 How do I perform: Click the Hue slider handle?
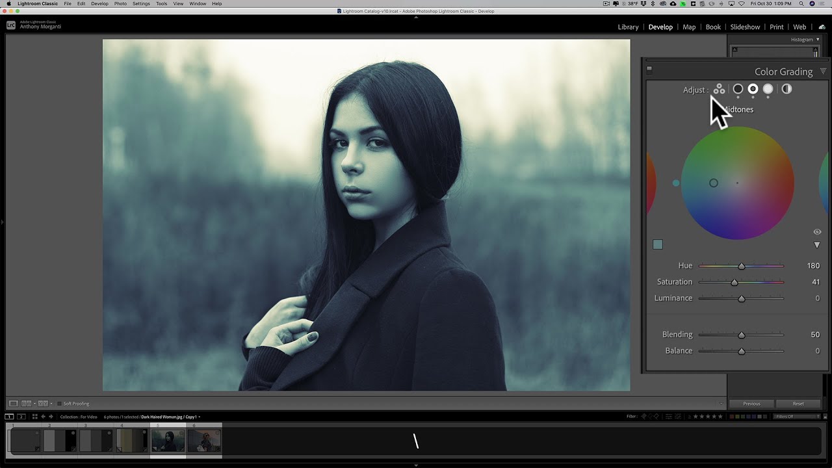[x=741, y=266]
